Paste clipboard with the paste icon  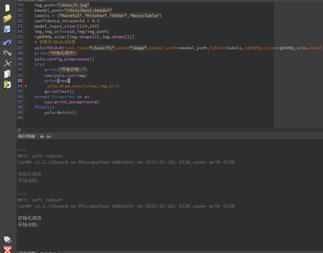[7, 85]
